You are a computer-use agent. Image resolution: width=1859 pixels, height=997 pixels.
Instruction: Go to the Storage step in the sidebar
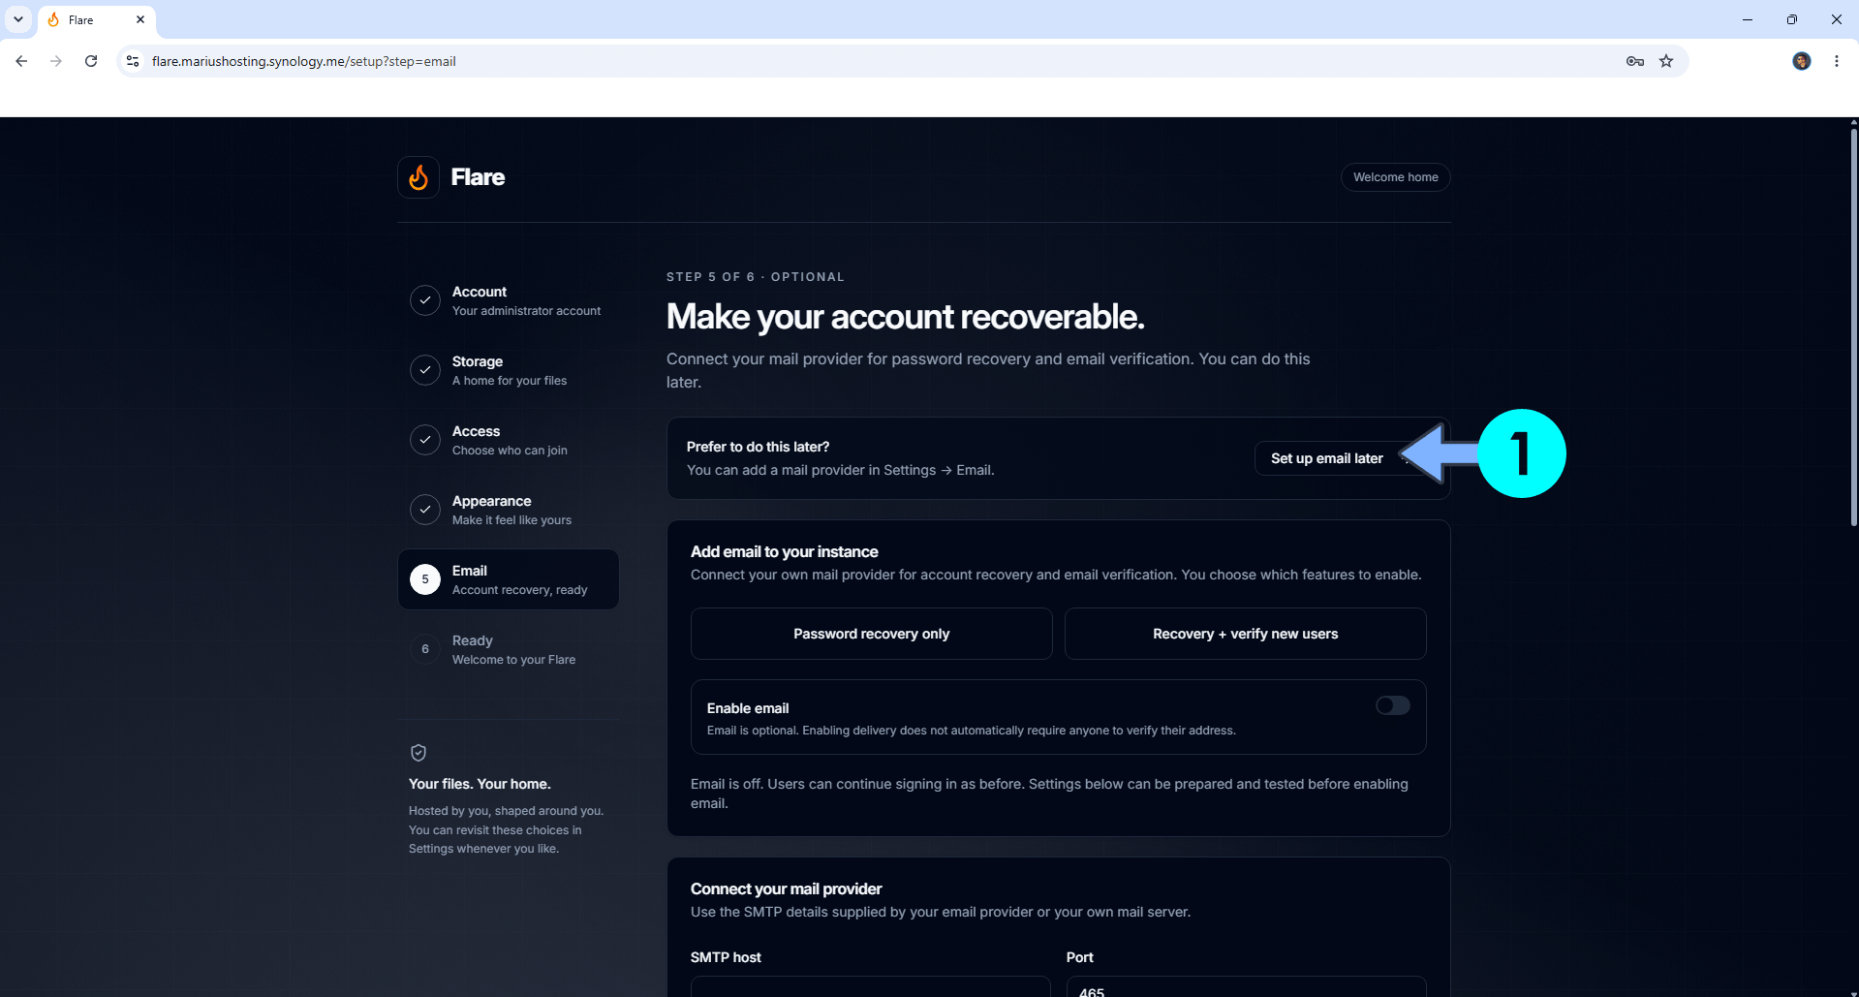509,370
